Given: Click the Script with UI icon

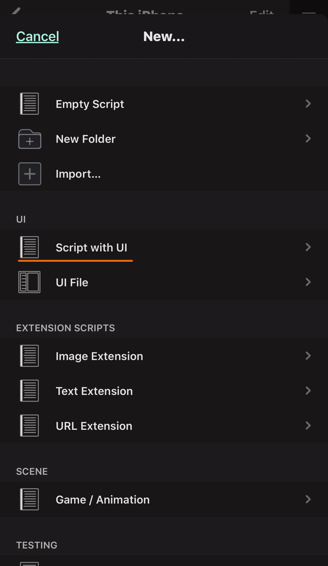Looking at the screenshot, I should click(30, 247).
